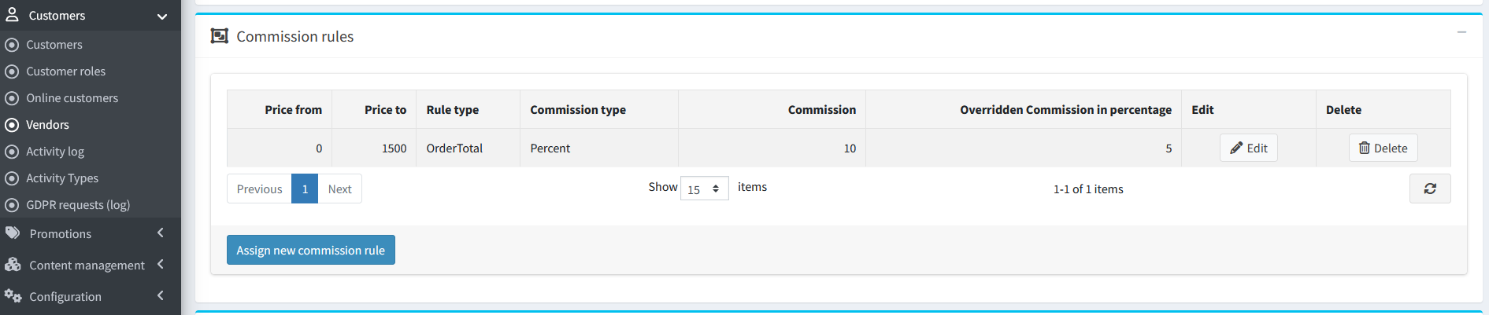Viewport: 1489px width, 315px height.
Task: Click the Customers person icon in sidebar header
Action: click(x=12, y=15)
